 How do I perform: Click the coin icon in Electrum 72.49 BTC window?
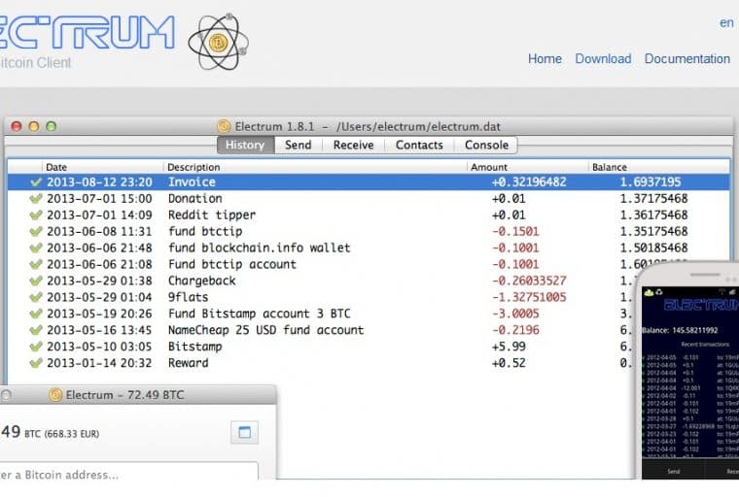point(55,394)
